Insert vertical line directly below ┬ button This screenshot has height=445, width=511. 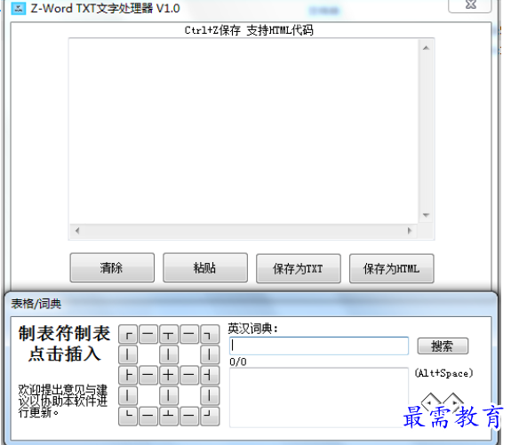point(169,354)
